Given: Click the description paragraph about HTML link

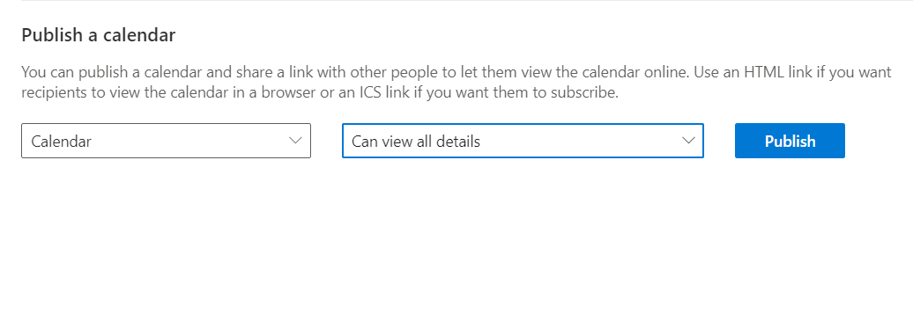Looking at the screenshot, I should point(456,83).
